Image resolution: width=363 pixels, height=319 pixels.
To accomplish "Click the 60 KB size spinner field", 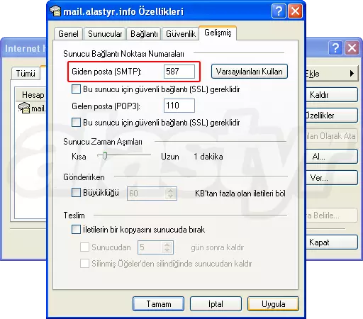I will pos(152,194).
